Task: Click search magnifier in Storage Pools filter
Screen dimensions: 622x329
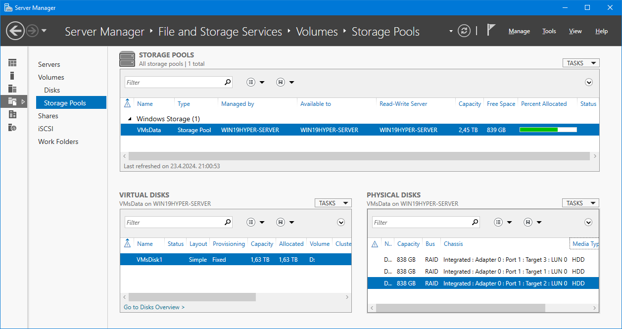Action: coord(228,82)
